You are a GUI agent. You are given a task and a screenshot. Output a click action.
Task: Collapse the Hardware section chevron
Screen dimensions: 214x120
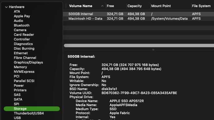pos(6,7)
